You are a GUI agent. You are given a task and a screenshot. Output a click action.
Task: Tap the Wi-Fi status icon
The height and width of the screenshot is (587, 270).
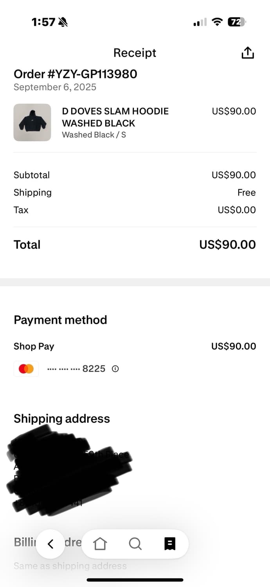tap(216, 22)
